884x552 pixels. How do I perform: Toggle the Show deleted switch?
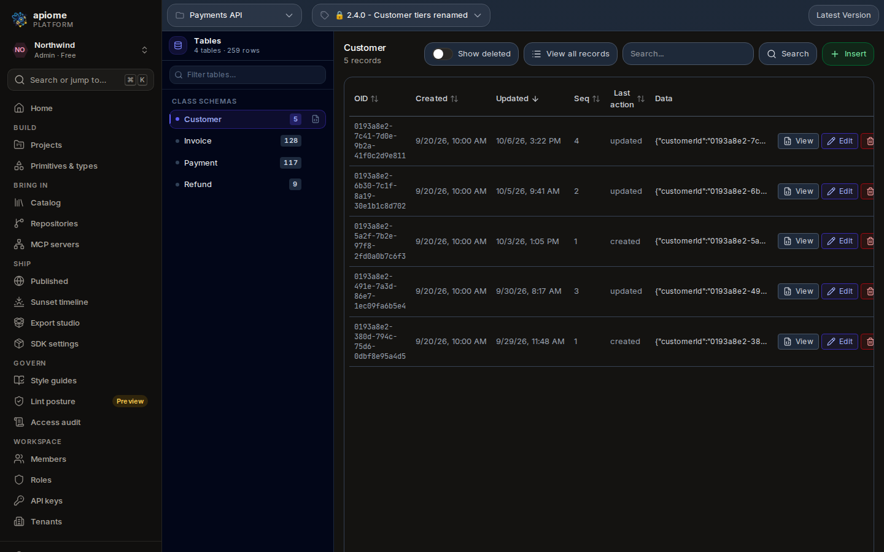click(443, 54)
